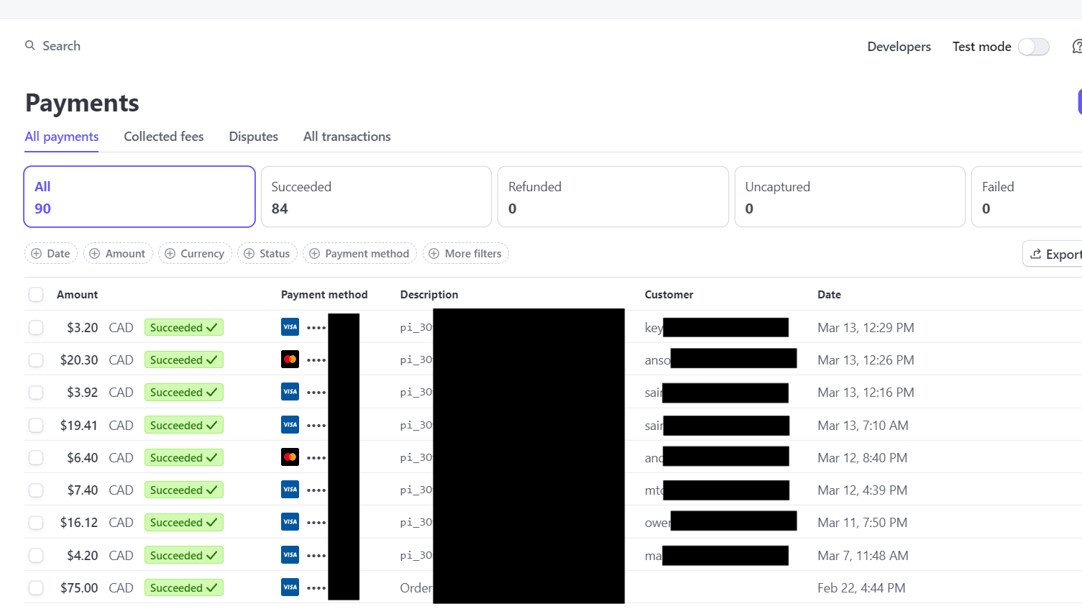Switch to All payments tab
The image size is (1082, 609).
point(62,137)
